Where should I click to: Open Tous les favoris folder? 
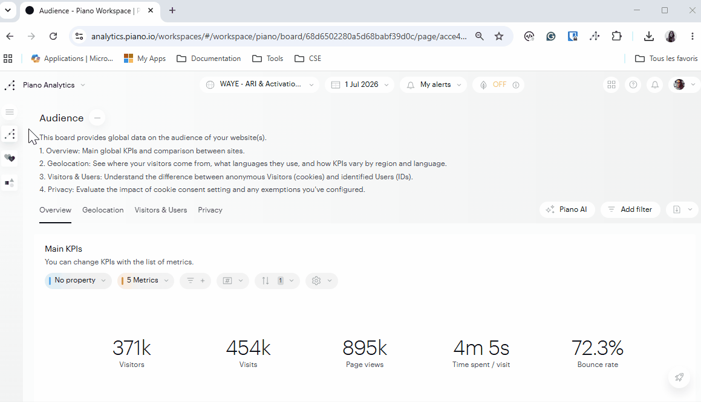point(666,59)
